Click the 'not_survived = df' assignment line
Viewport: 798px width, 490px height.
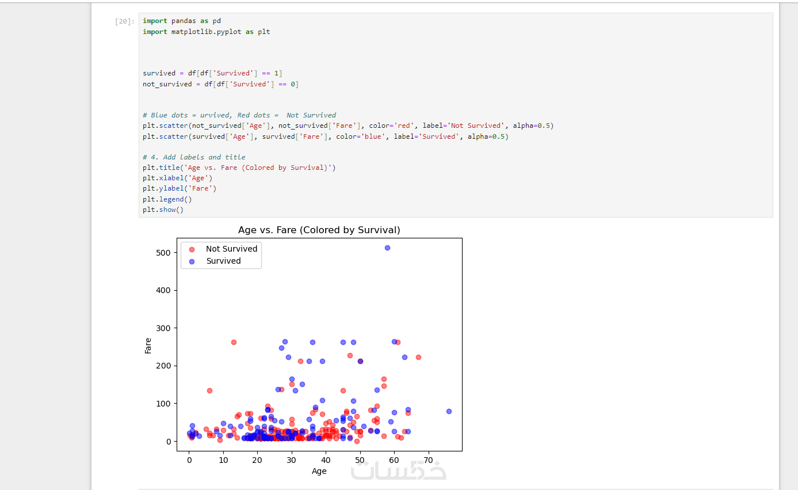[221, 84]
